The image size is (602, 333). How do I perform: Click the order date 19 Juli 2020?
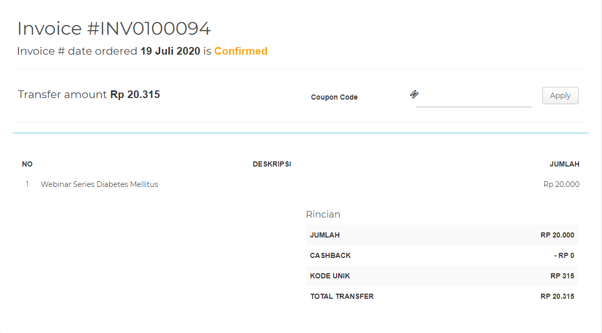pyautogui.click(x=170, y=51)
